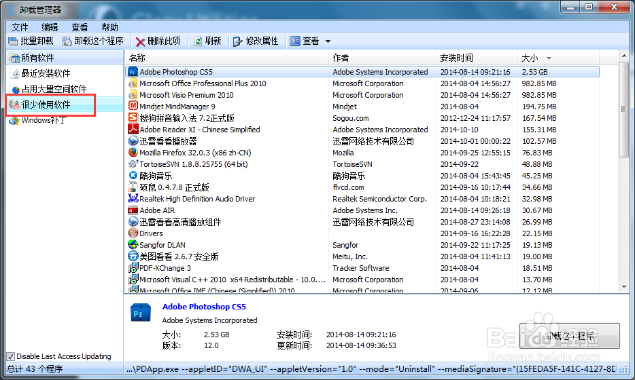This screenshot has height=380, width=635.
Task: Click the Mozilla Firefox row icon
Action: pos(133,153)
